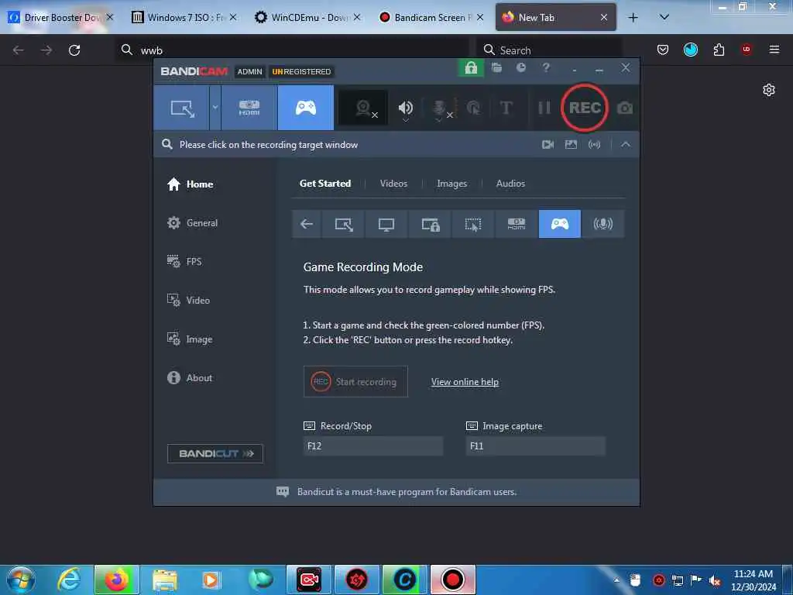The height and width of the screenshot is (595, 793).
Task: Click back arrow in mode selector row
Action: point(307,224)
